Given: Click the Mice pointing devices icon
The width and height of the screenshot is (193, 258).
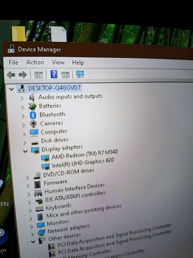Looking at the screenshot, I should coord(40,217).
